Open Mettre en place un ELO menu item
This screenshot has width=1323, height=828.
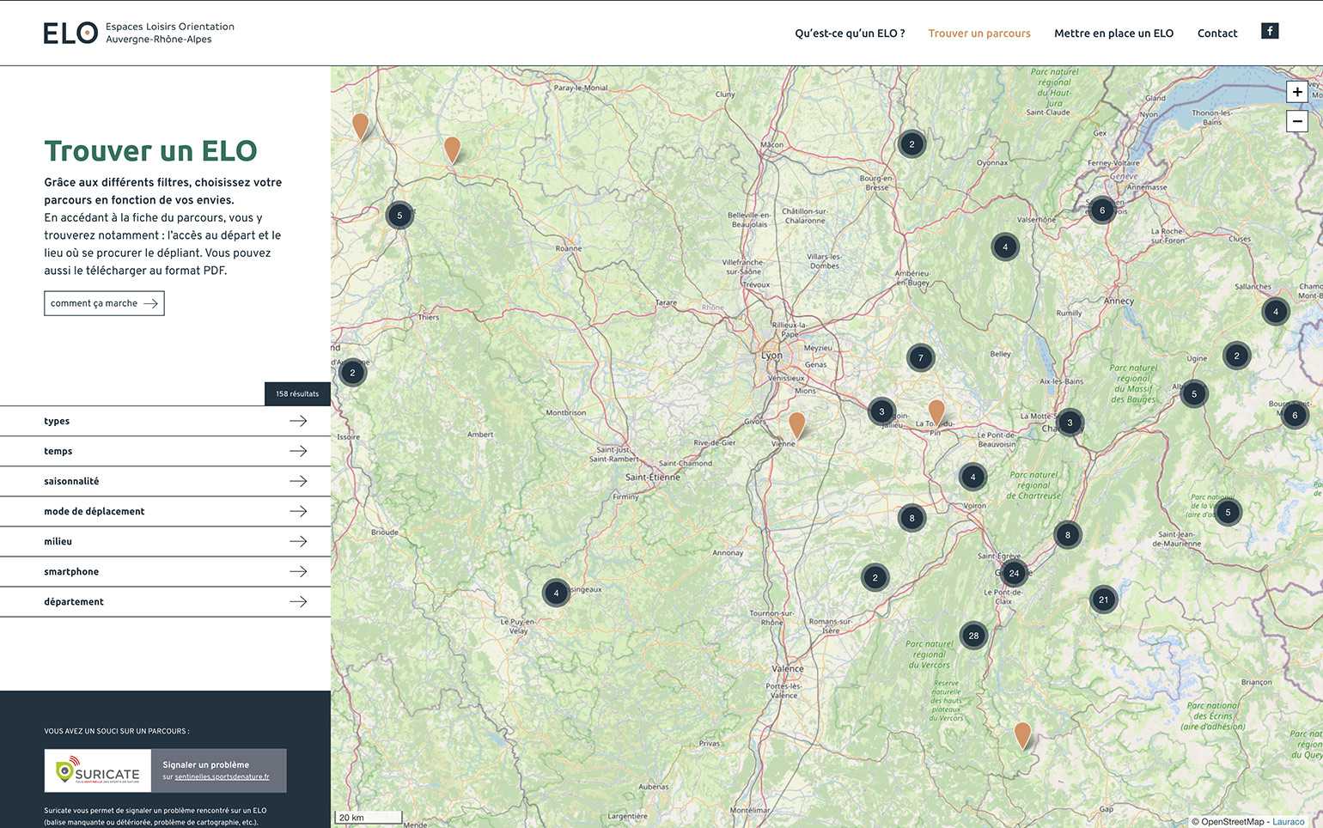point(1113,33)
